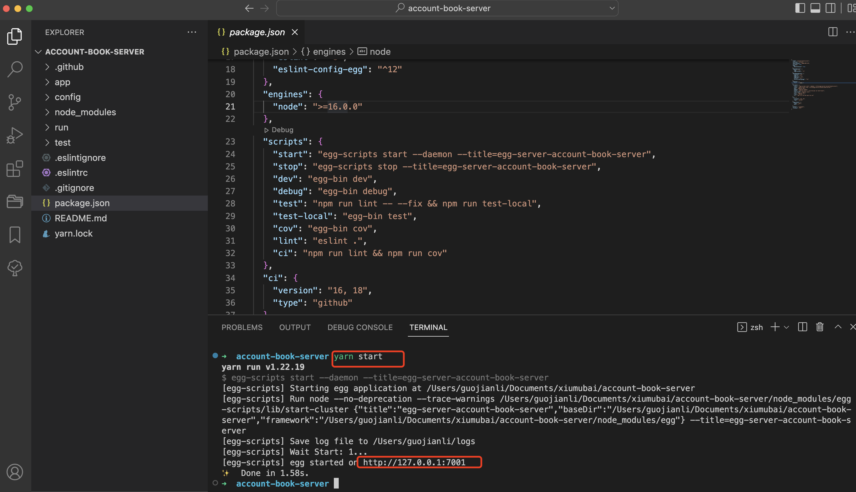
Task: Open the .eslintignore file
Action: [120, 158]
